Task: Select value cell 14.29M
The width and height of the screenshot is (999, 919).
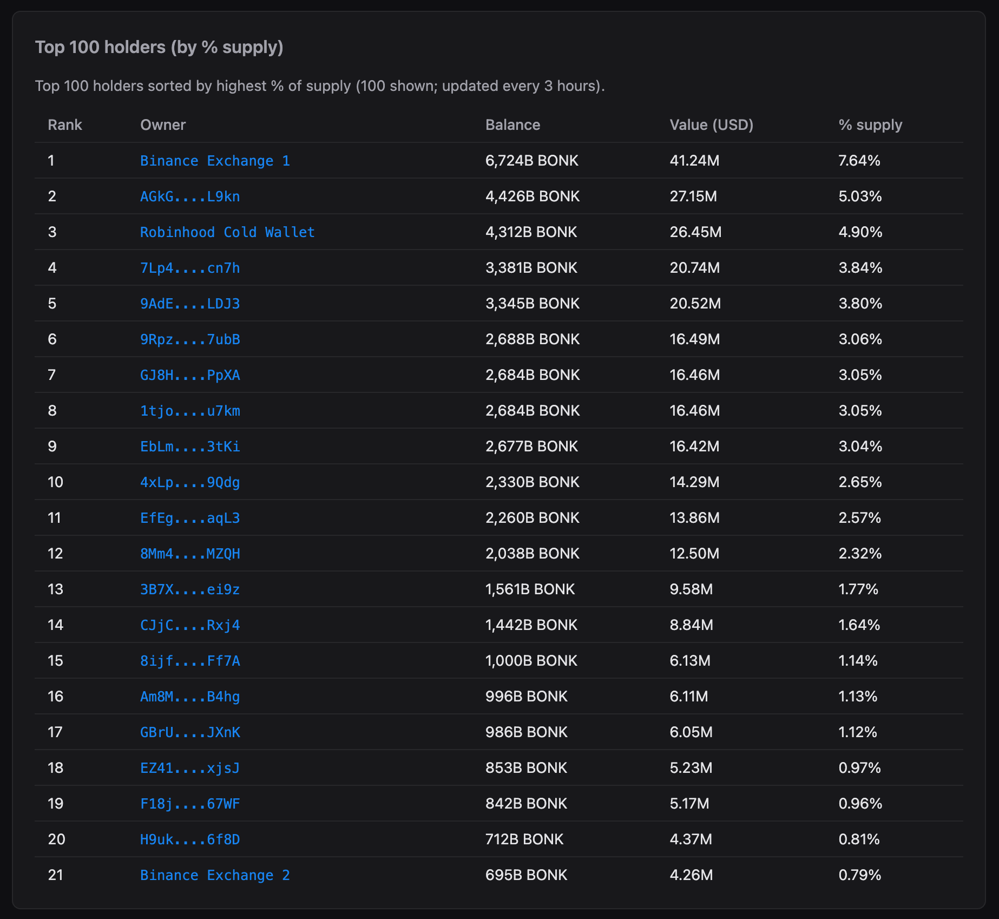Action: (x=695, y=482)
